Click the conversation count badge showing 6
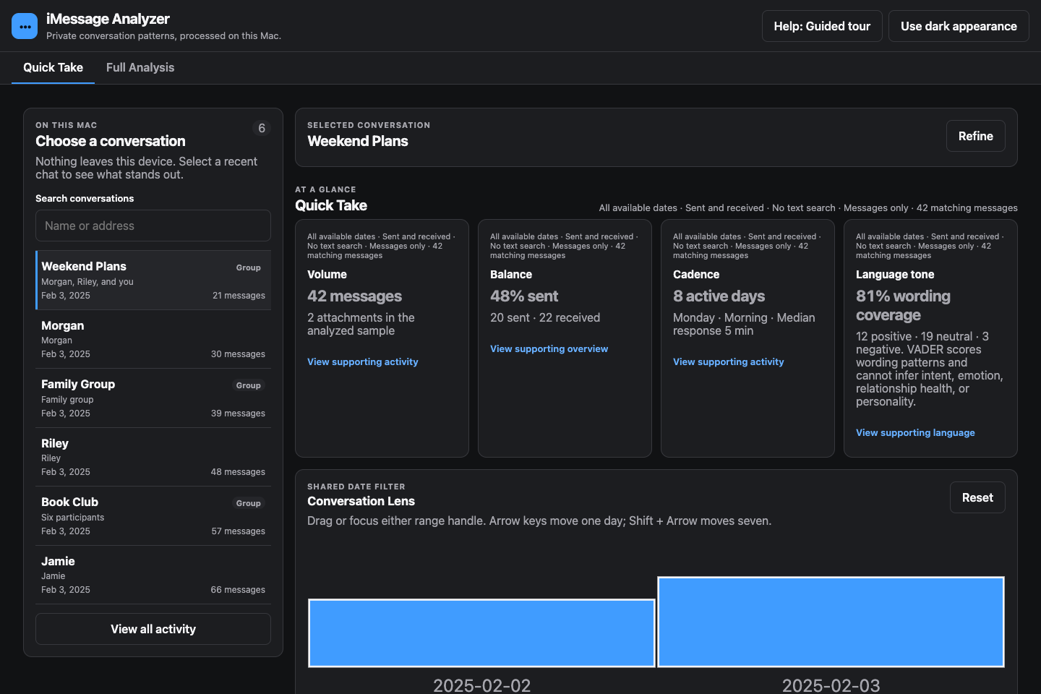This screenshot has height=694, width=1041. click(262, 128)
